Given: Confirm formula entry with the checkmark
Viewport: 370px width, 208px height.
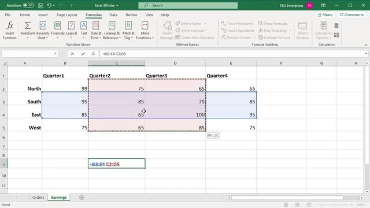Looking at the screenshot, I should [83, 54].
